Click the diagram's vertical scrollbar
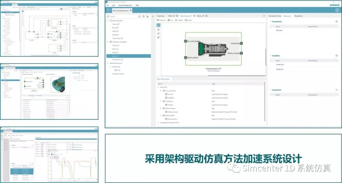This screenshot has height=183, width=342. click(x=265, y=57)
